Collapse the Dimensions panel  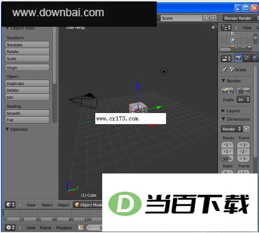(x=223, y=119)
